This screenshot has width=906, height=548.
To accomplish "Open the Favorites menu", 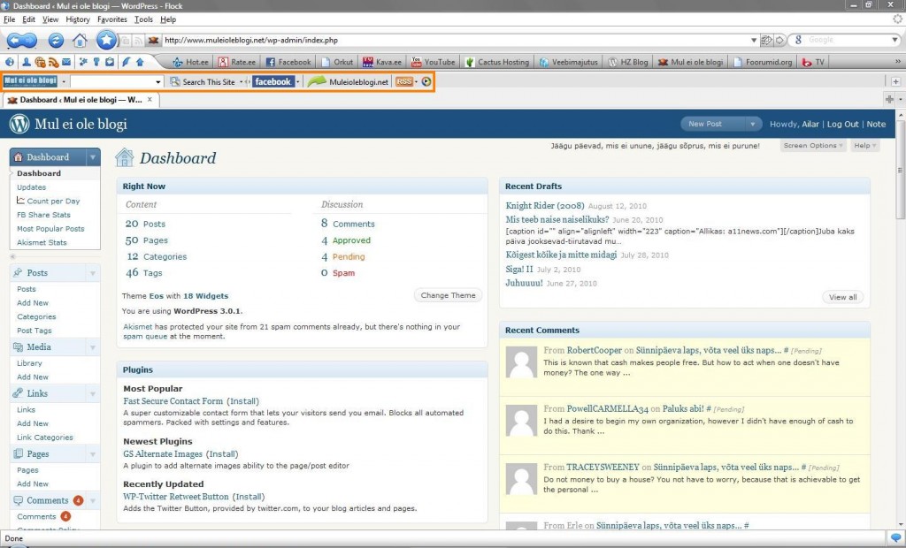I will pos(111,19).
